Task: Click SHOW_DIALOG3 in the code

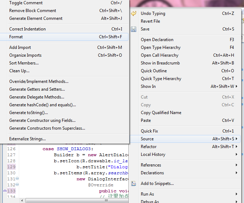Action: 74,149
